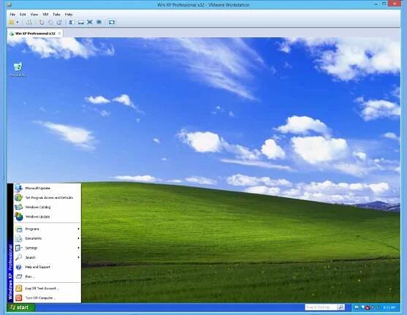Open Set Program Access and Defaults
This screenshot has width=407, height=315.
47,197
